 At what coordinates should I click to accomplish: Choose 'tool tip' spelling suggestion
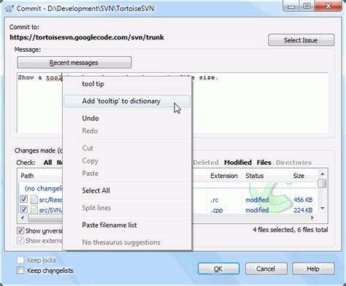pyautogui.click(x=127, y=84)
